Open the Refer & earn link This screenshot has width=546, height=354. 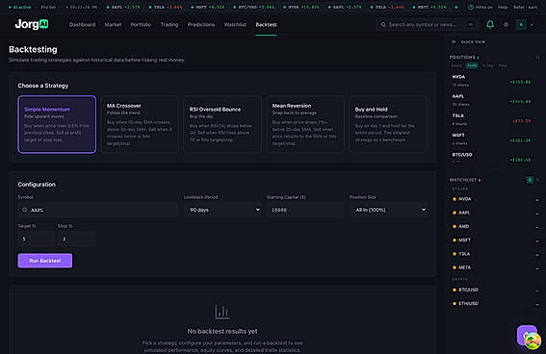(525, 7)
